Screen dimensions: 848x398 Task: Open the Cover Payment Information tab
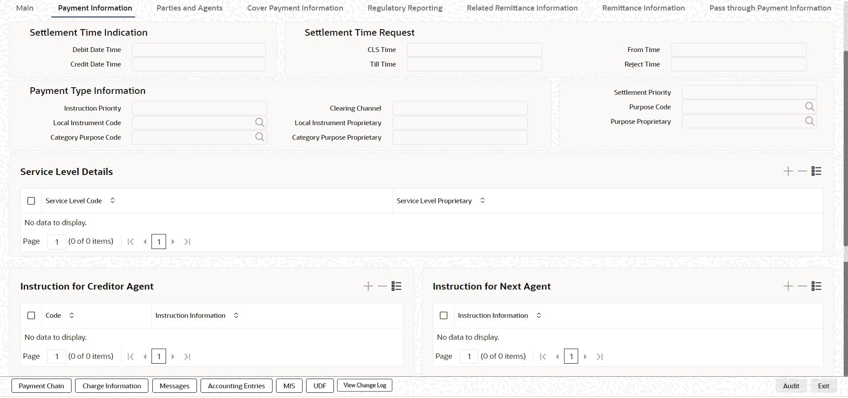click(295, 8)
